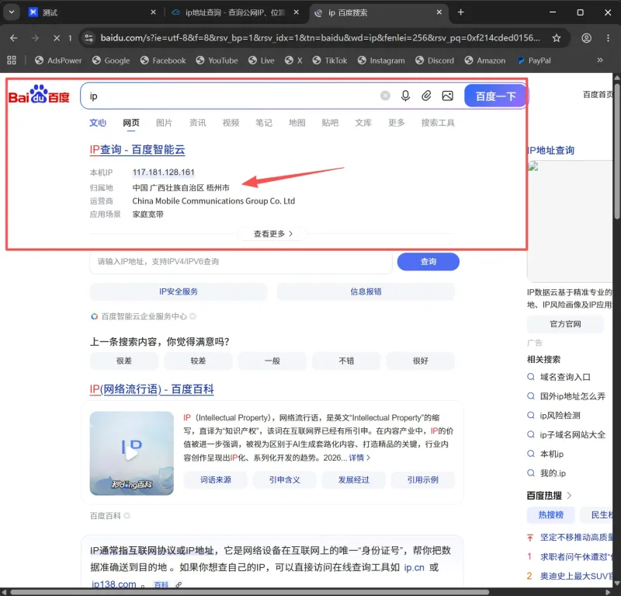Search related term ip子域名网站大全
Screen dimensions: 621x596
(572, 434)
